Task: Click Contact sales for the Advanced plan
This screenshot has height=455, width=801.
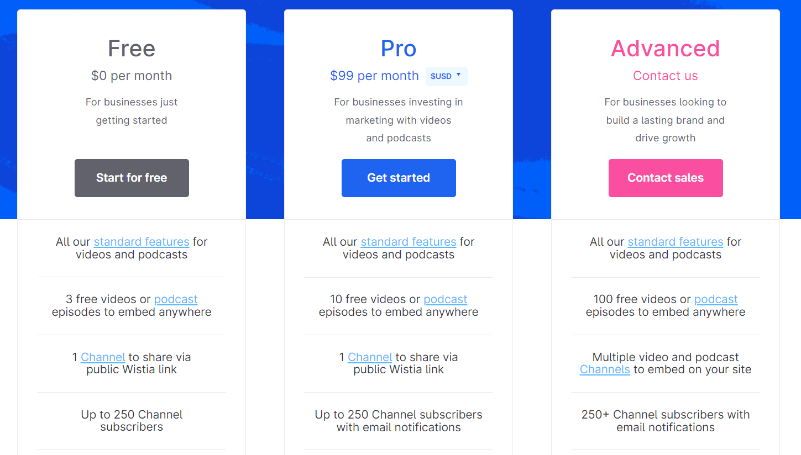Action: coord(665,178)
